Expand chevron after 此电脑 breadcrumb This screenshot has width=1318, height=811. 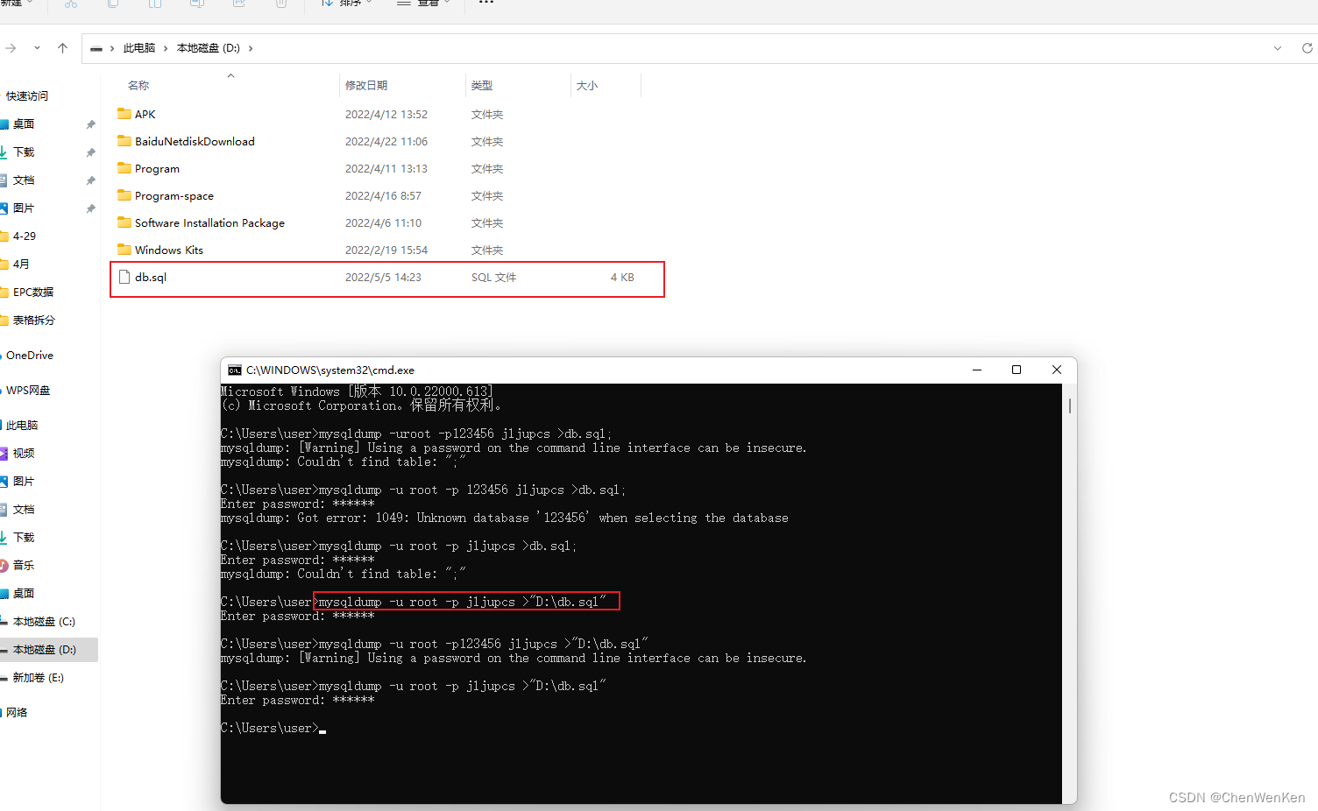(166, 48)
